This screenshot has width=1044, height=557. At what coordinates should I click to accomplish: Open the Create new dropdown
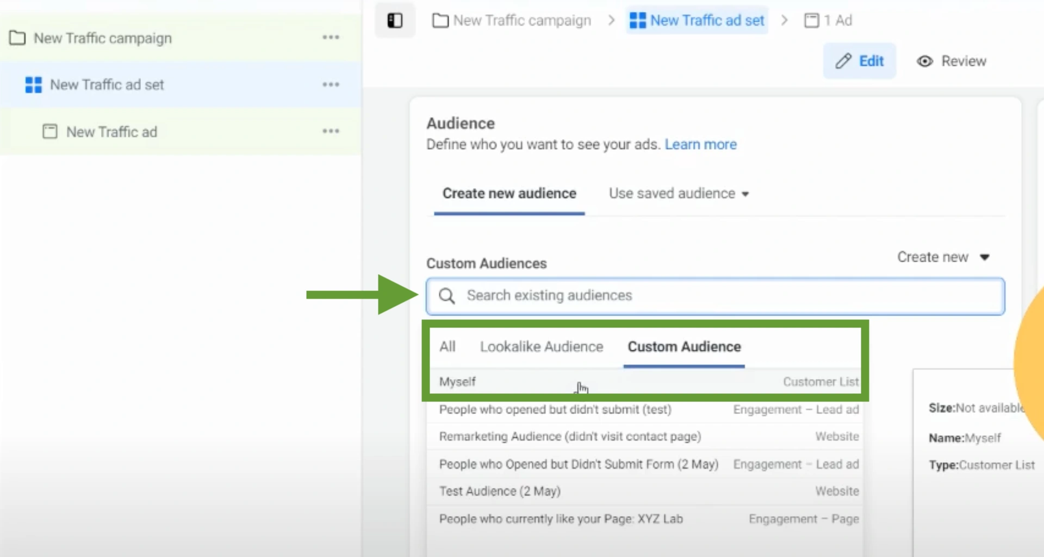943,257
